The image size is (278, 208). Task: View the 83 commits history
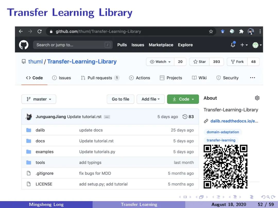[188, 117]
